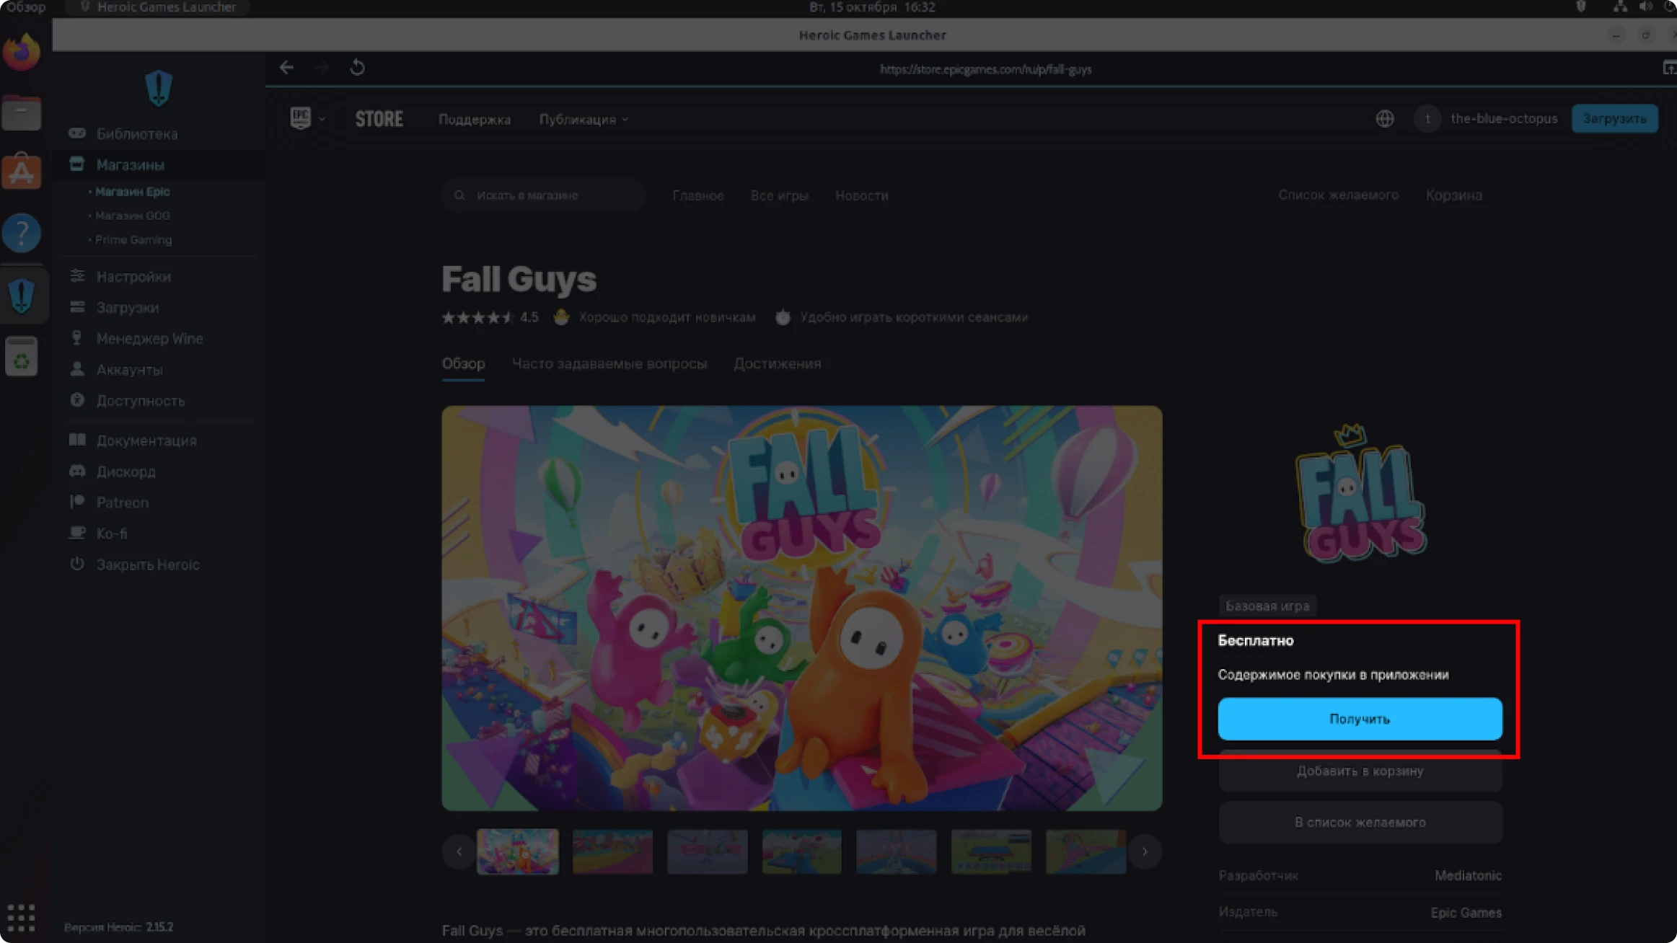This screenshot has height=943, width=1677.
Task: Open the language globe icon
Action: (x=1384, y=119)
